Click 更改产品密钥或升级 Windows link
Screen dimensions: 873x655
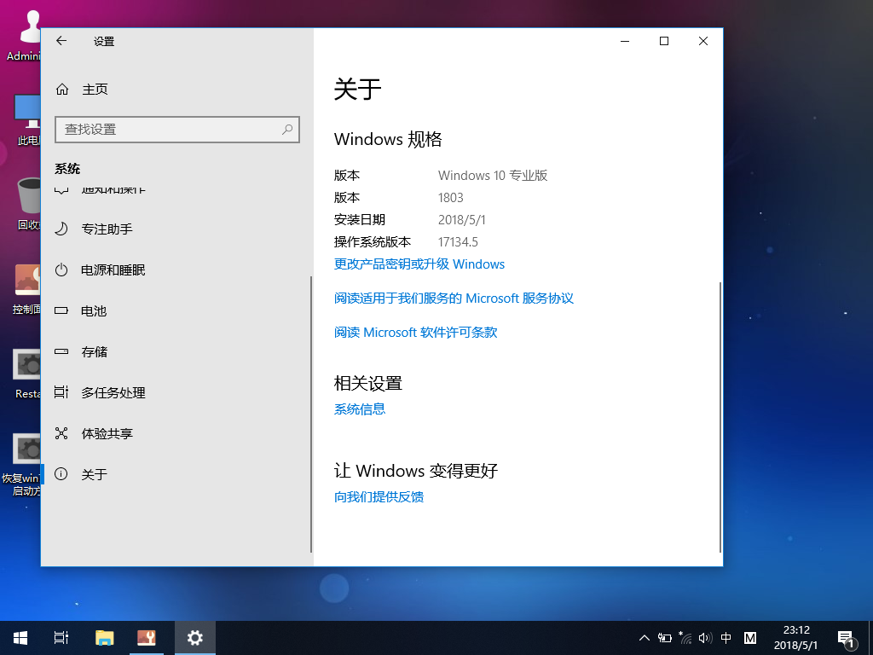419,264
